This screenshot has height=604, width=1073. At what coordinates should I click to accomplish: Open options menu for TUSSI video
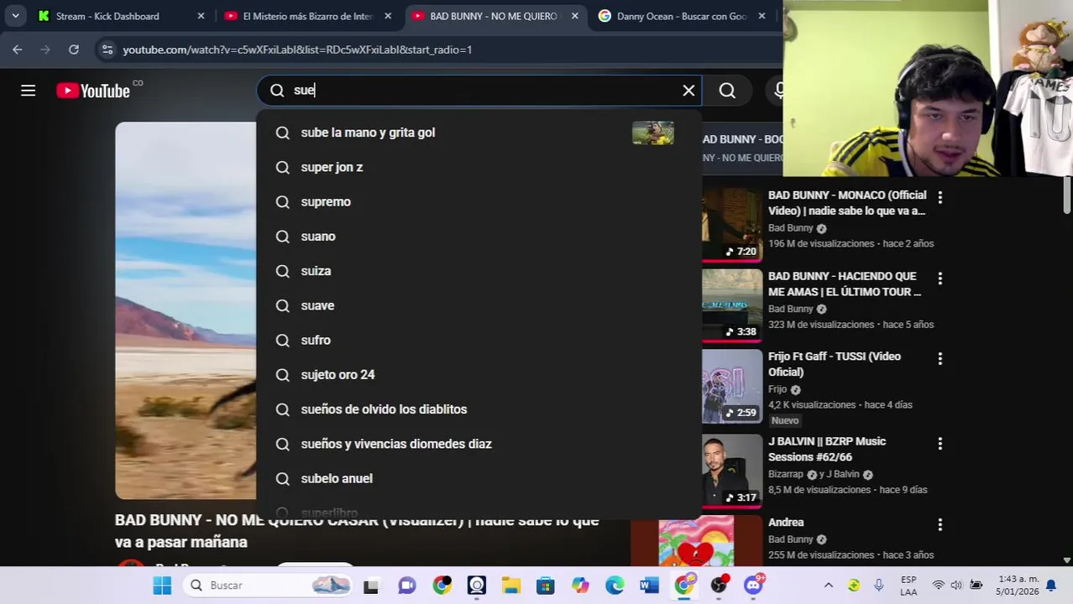point(940,358)
